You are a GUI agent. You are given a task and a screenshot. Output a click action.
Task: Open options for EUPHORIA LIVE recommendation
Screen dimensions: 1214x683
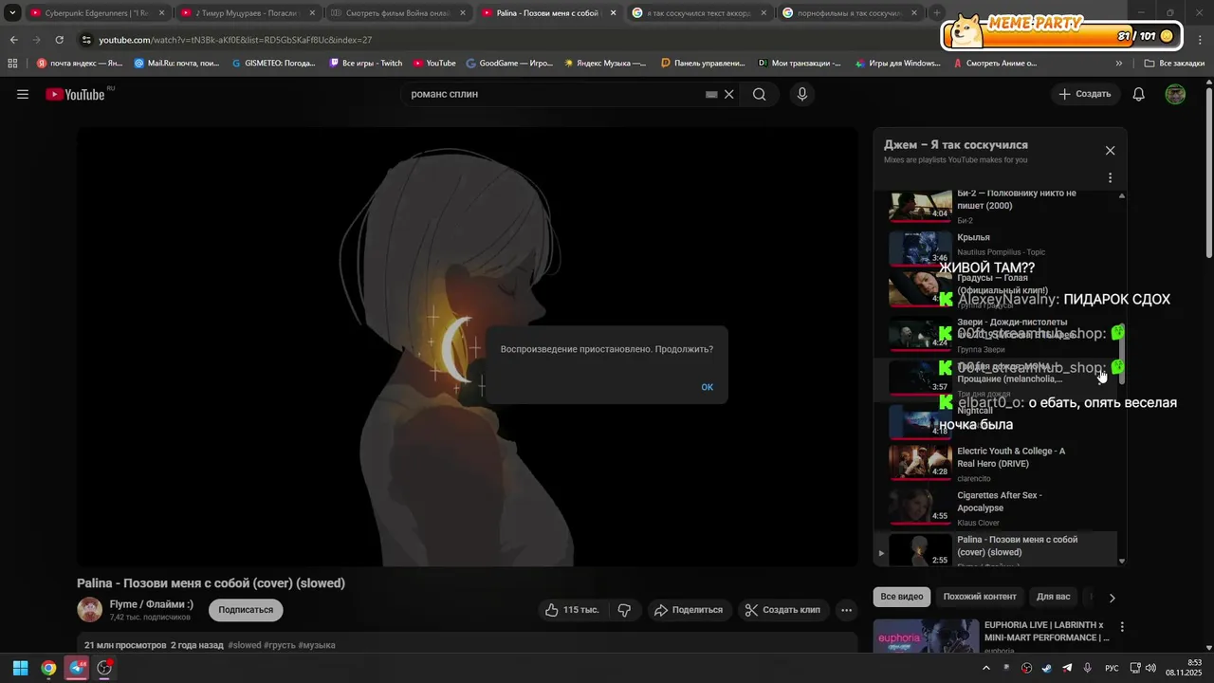point(1122,627)
